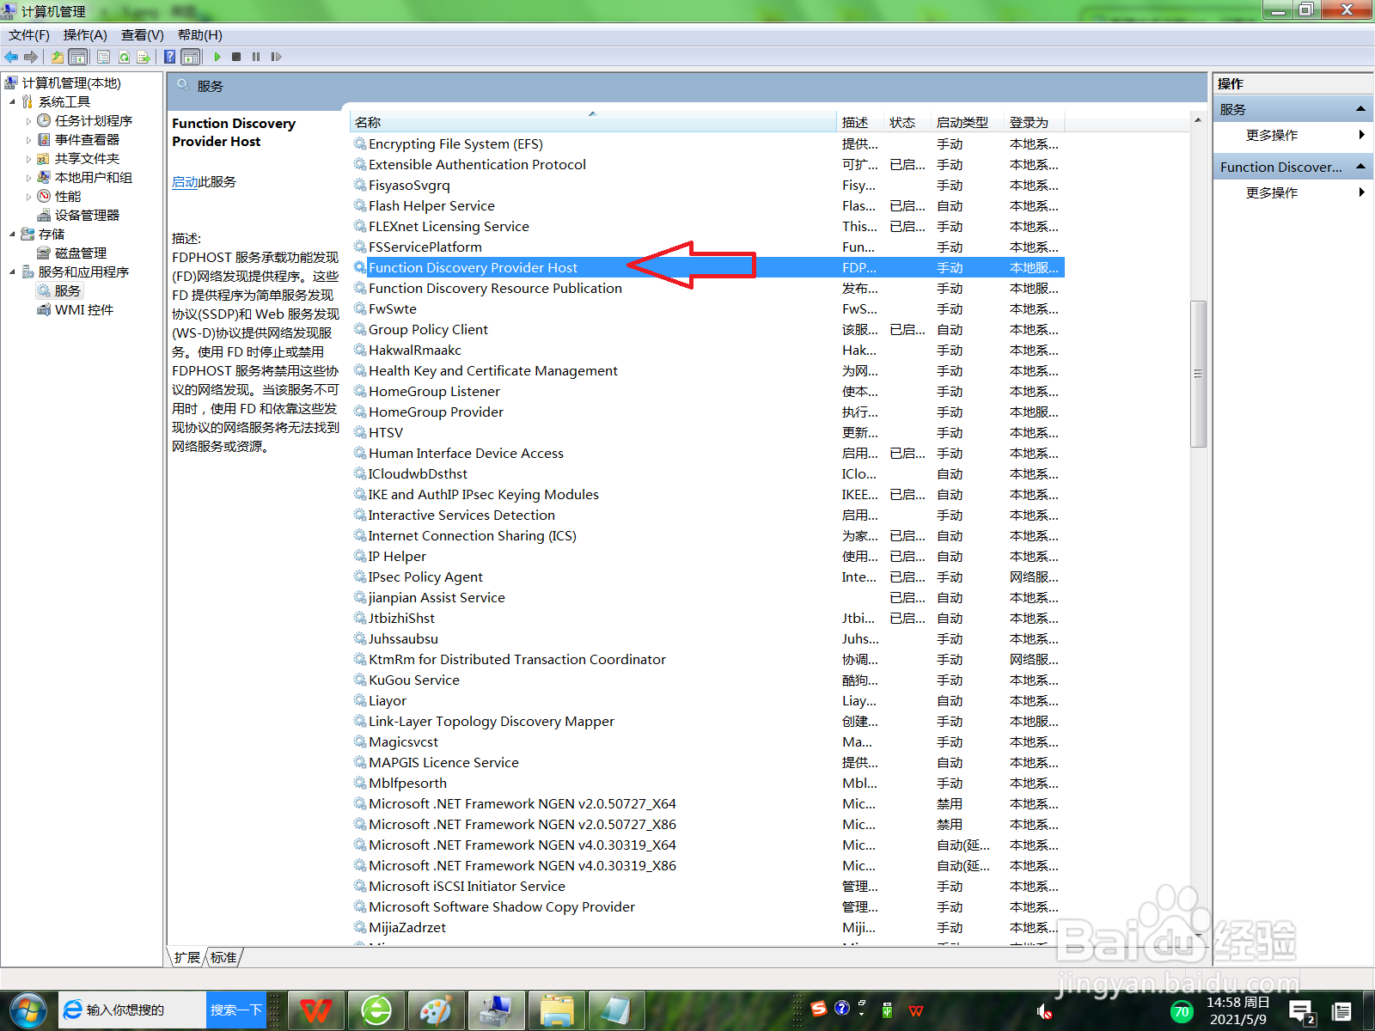This screenshot has width=1375, height=1031.
Task: Collapse the Function Discover... actions section
Action: pyautogui.click(x=1360, y=167)
